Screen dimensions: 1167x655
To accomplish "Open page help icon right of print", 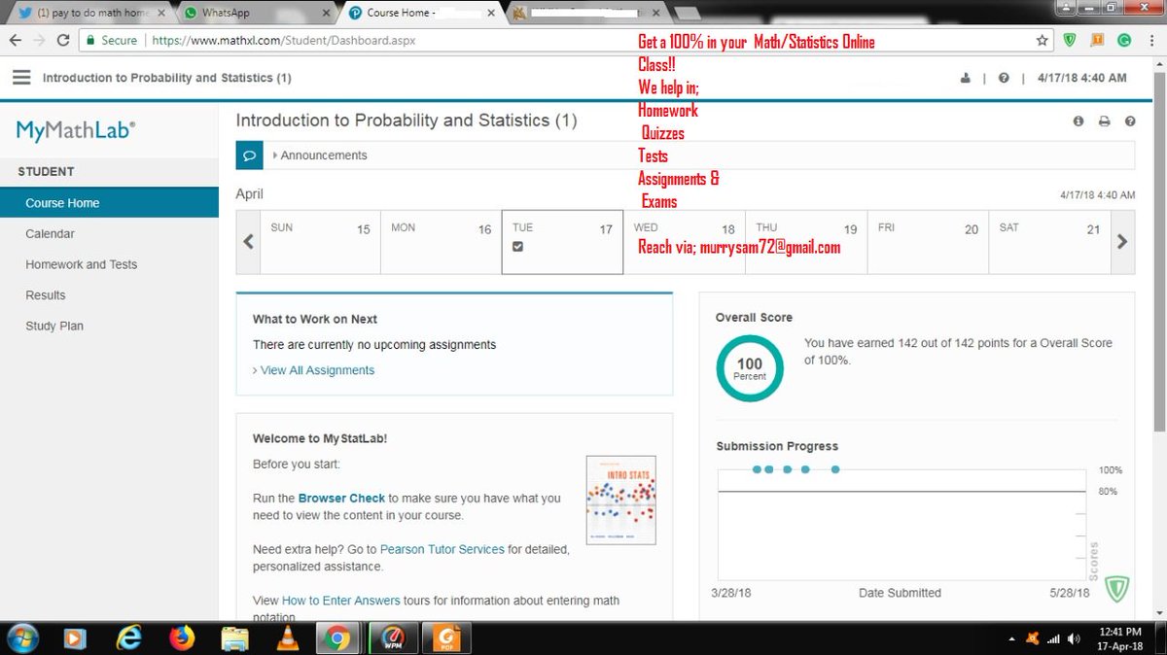I will point(1130,121).
